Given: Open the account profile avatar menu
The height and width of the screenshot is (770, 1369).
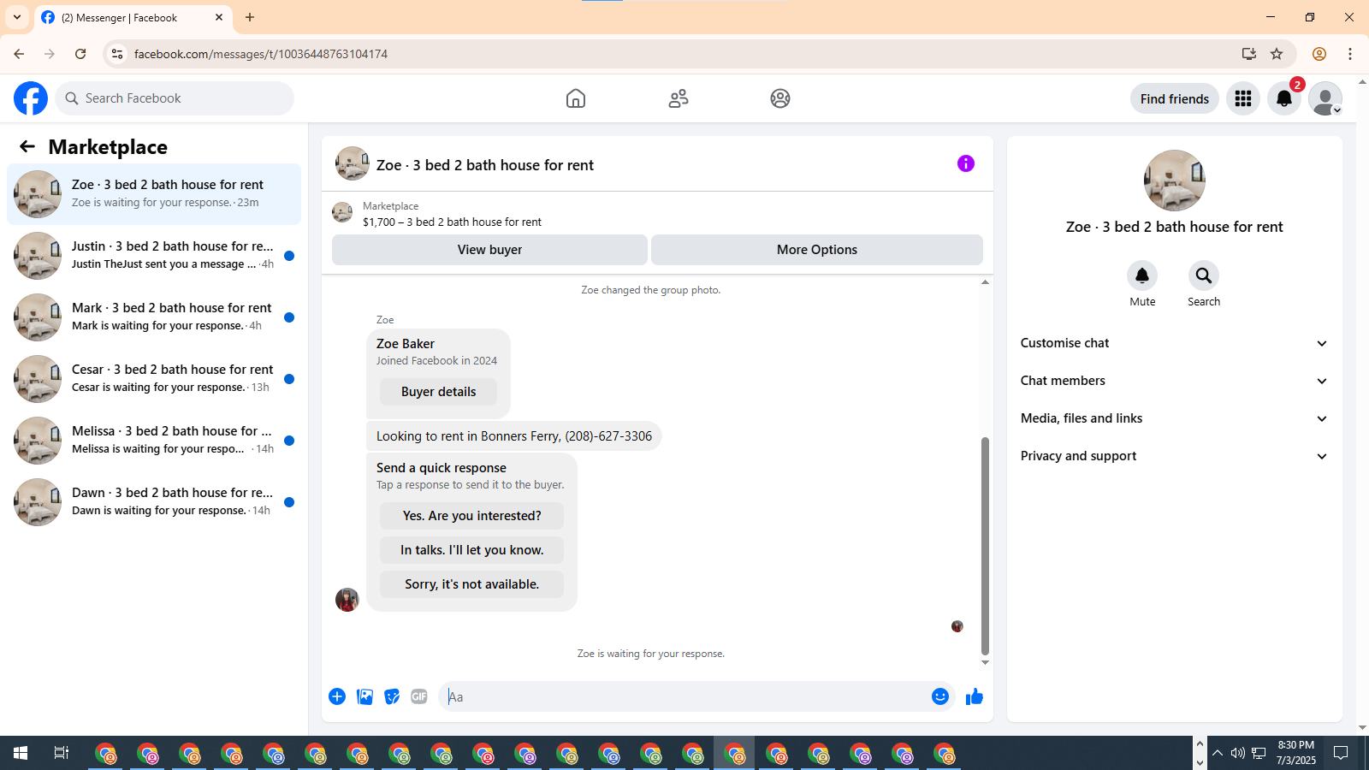Looking at the screenshot, I should 1325,98.
